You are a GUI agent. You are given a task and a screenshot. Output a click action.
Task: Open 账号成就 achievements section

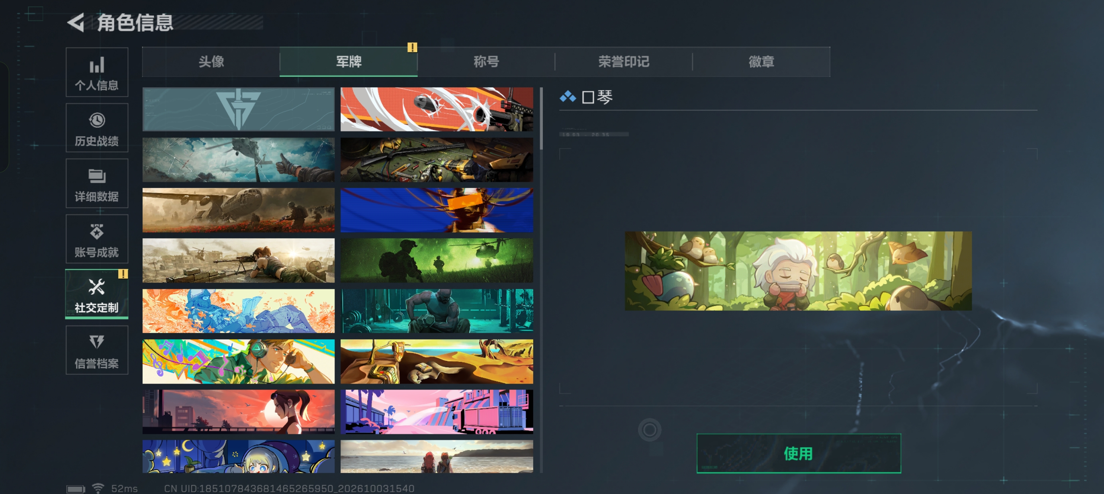click(x=97, y=239)
